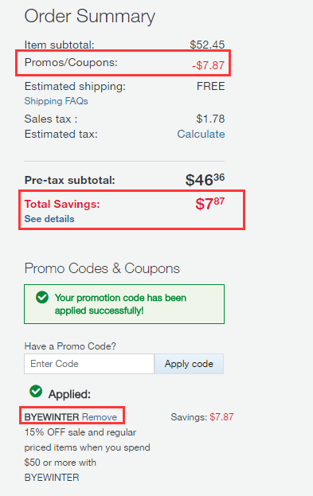The width and height of the screenshot is (313, 496).
Task: Open See details under Total Savings
Action: point(49,219)
